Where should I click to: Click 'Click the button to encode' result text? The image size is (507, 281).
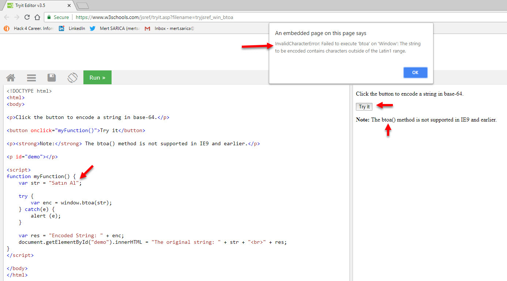(410, 94)
